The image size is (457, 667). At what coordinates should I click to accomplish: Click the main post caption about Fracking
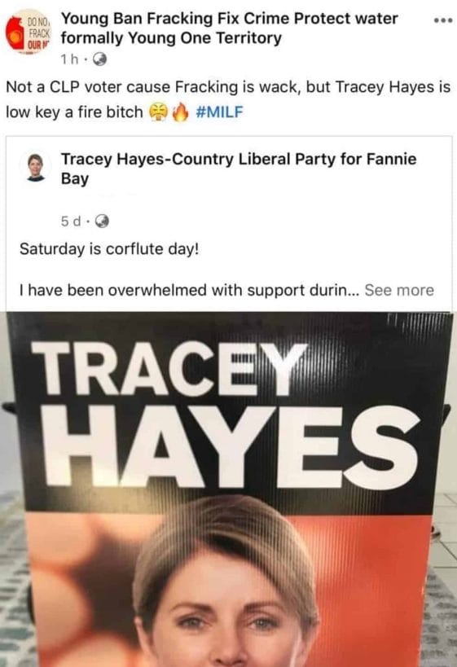click(228, 99)
